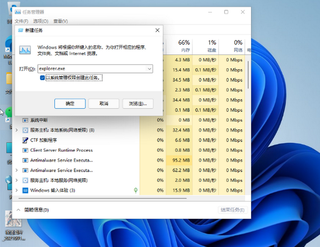Click the 打开(O): field label

click(x=27, y=69)
